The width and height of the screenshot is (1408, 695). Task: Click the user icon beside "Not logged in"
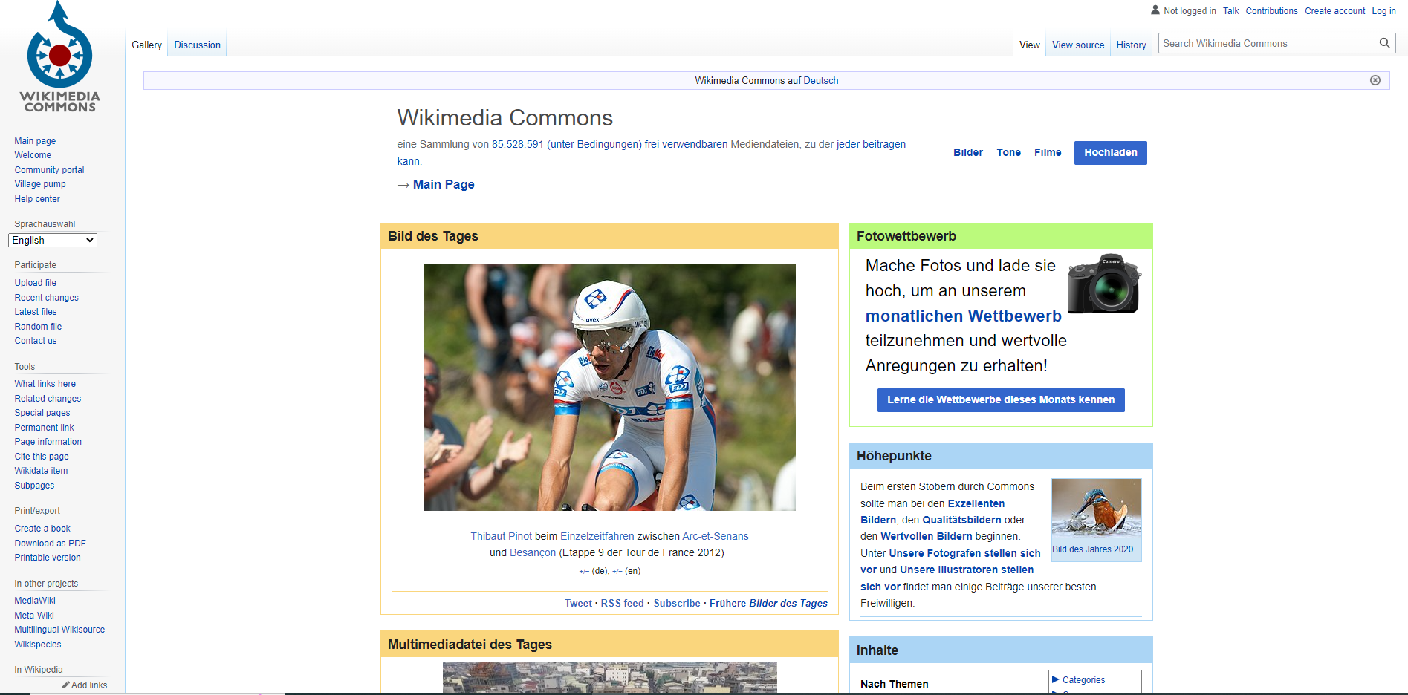[x=1155, y=10]
